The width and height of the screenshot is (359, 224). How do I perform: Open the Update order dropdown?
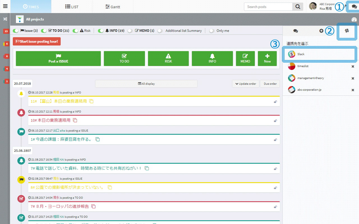[245, 84]
